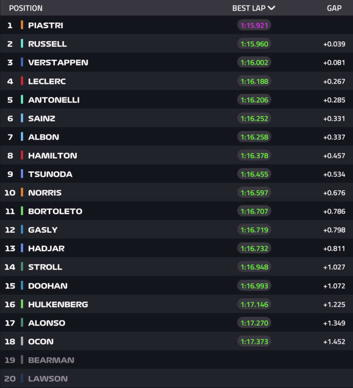The height and width of the screenshot is (388, 353).
Task: Click the POSITION column header
Action: [x=26, y=8]
